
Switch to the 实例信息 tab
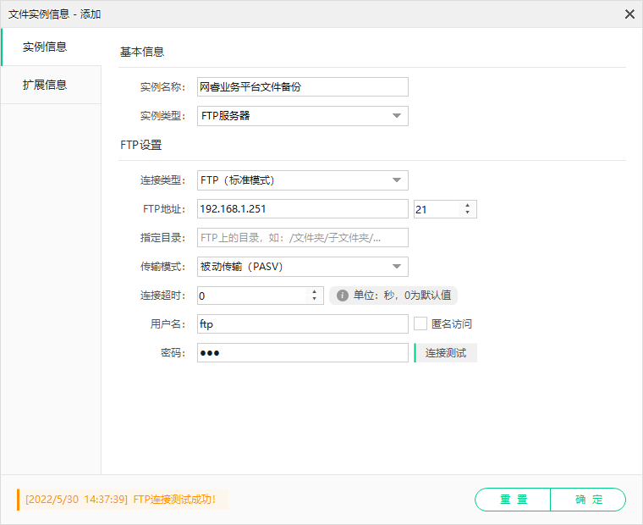tap(51, 47)
